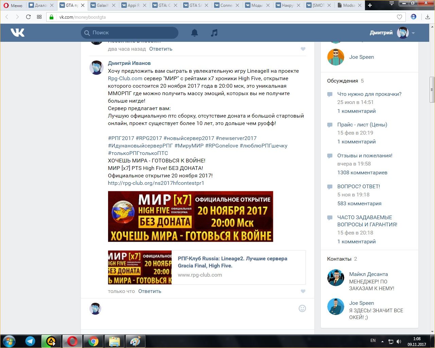Focus the address bar with vk.com/moneyboostgta

(226, 17)
